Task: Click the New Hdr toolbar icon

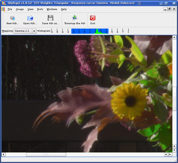Action: [12, 18]
